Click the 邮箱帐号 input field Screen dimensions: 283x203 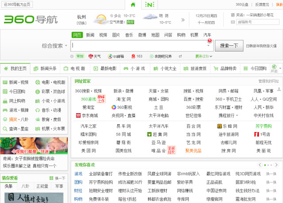coord(258,22)
